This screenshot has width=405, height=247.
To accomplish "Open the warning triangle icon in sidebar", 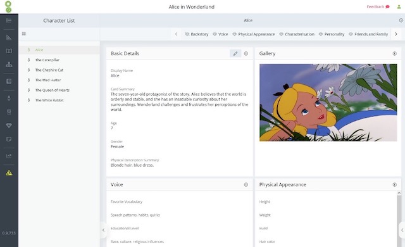I will [x=9, y=173].
